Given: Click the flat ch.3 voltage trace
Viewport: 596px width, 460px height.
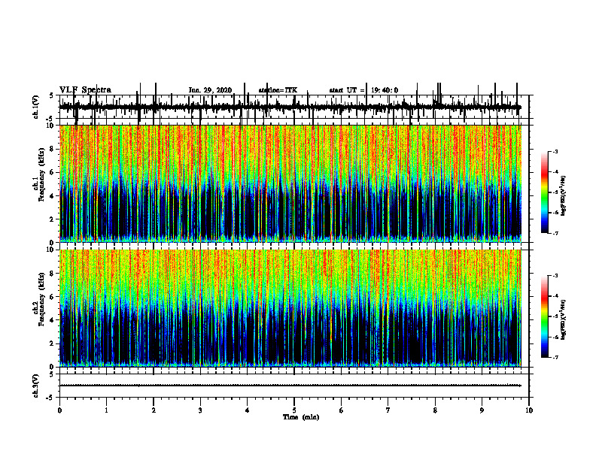Looking at the screenshot, I should 290,386.
